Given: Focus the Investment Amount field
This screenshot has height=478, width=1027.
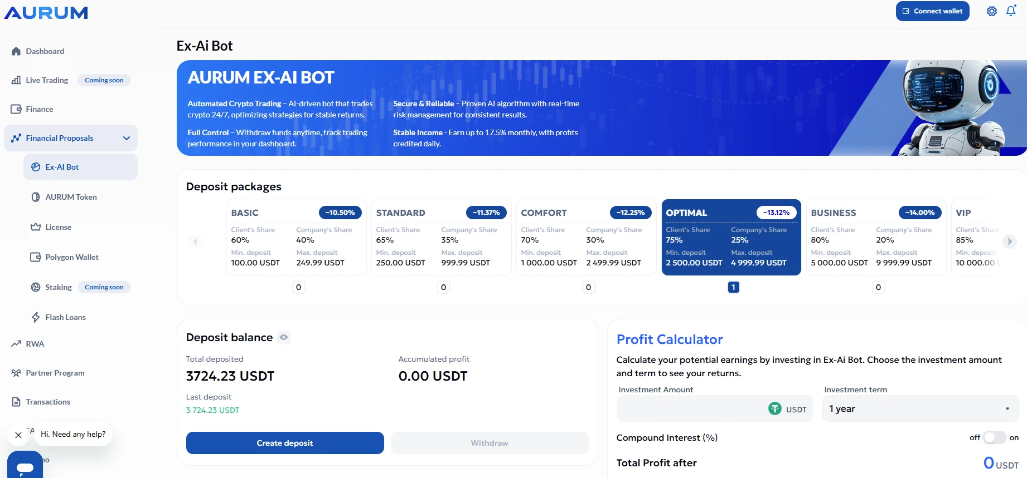Looking at the screenshot, I should point(715,408).
